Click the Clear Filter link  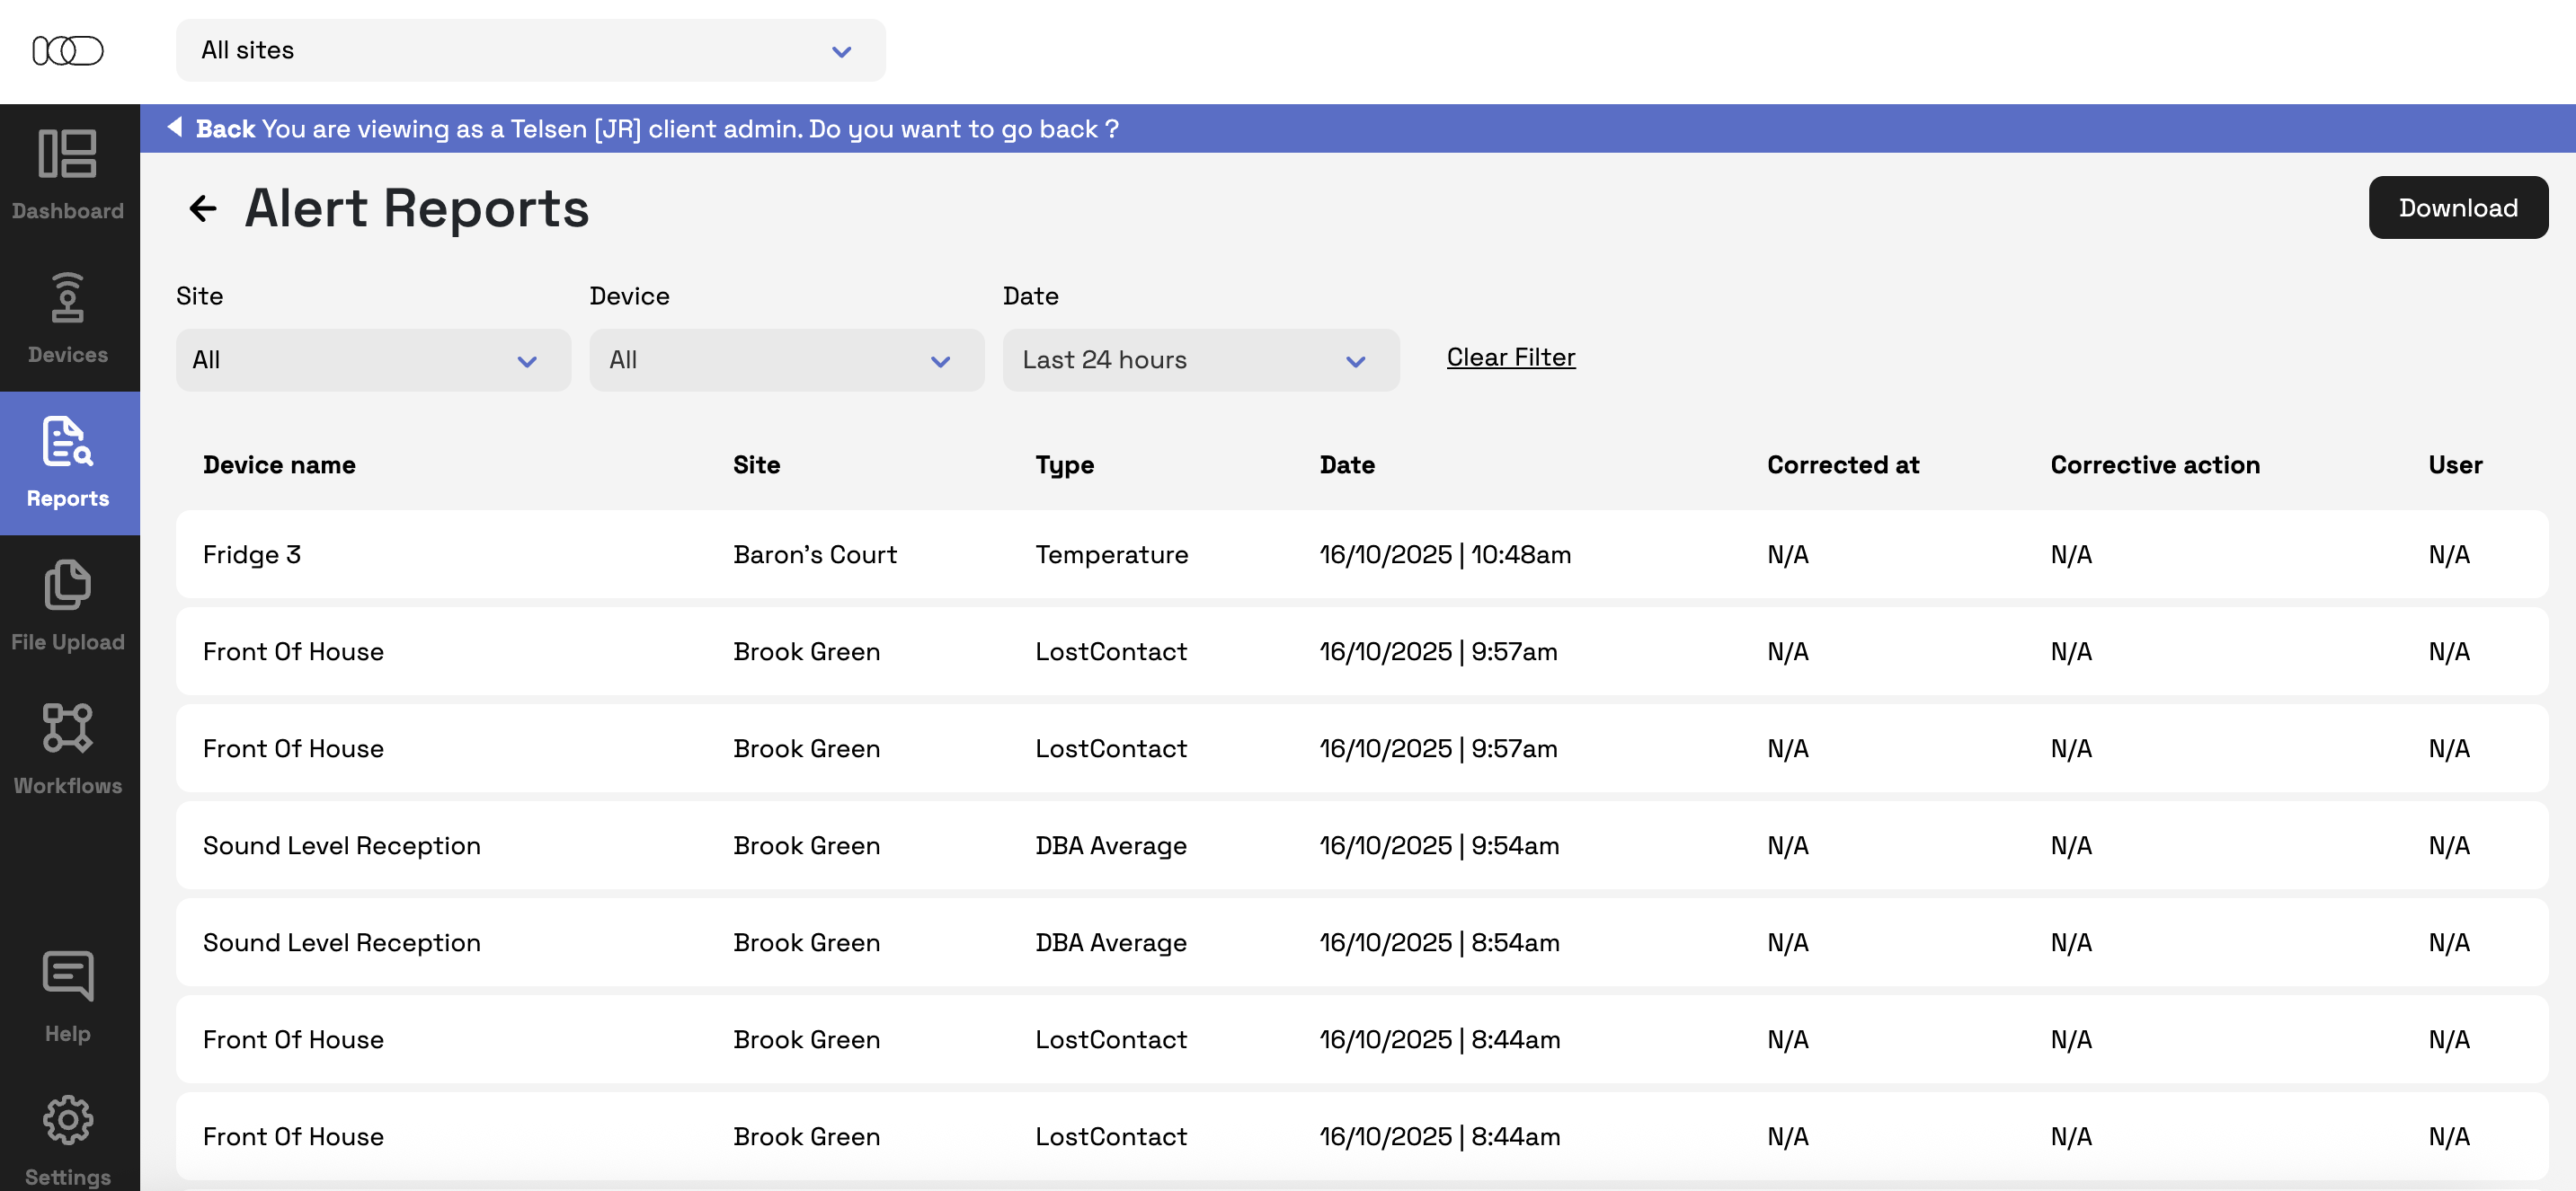1510,357
